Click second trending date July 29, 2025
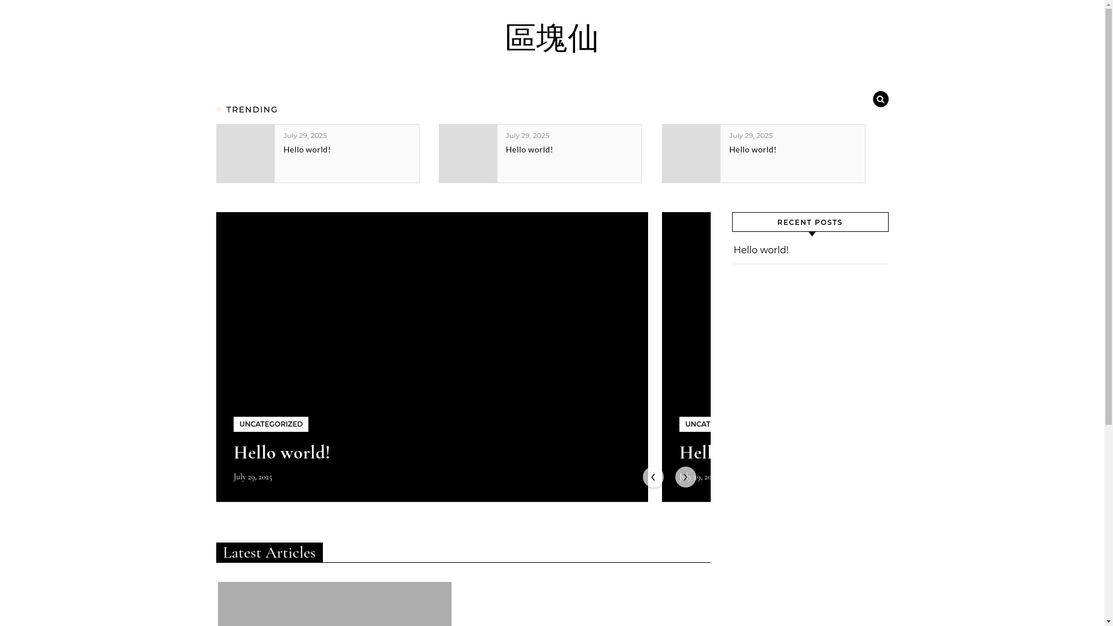This screenshot has height=626, width=1113. click(x=528, y=136)
